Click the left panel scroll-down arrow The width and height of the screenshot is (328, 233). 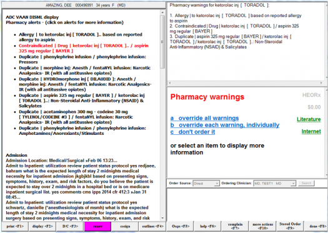point(162,218)
